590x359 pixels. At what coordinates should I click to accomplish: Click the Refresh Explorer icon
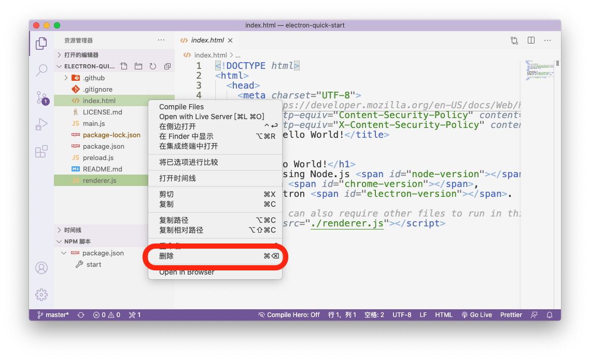coord(153,66)
